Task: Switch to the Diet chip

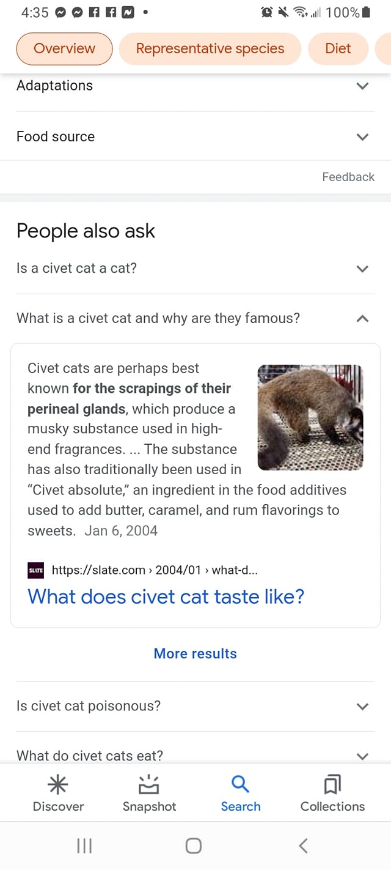Action: click(x=338, y=48)
